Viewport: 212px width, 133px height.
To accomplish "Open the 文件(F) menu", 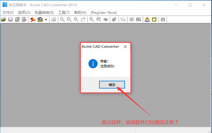I will pyautogui.click(x=8, y=12).
